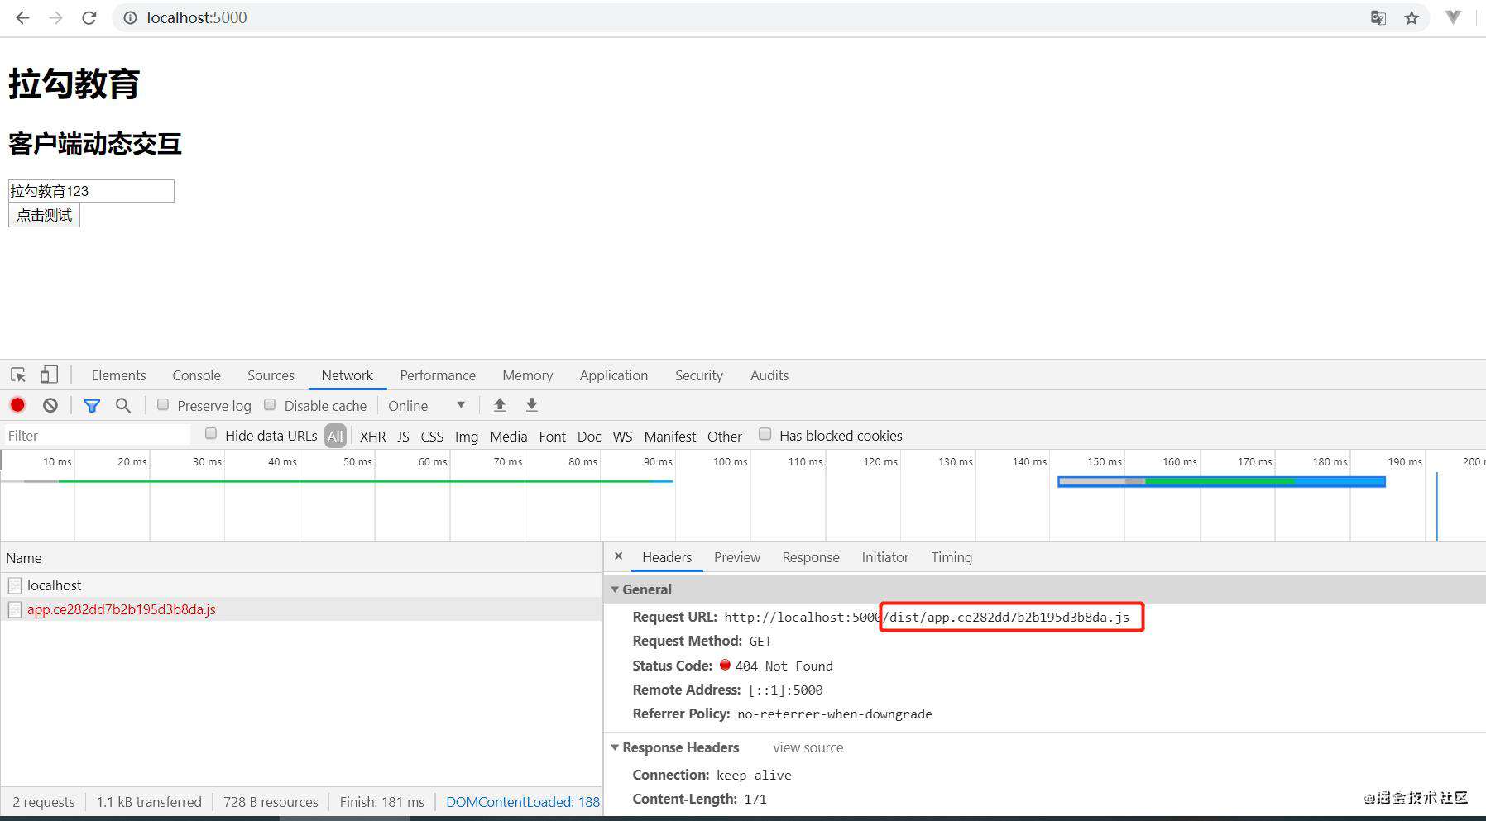
Task: Enable Disable cache checkbox
Action: (270, 404)
